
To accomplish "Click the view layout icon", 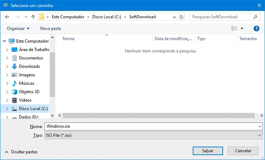I will click(234, 28).
